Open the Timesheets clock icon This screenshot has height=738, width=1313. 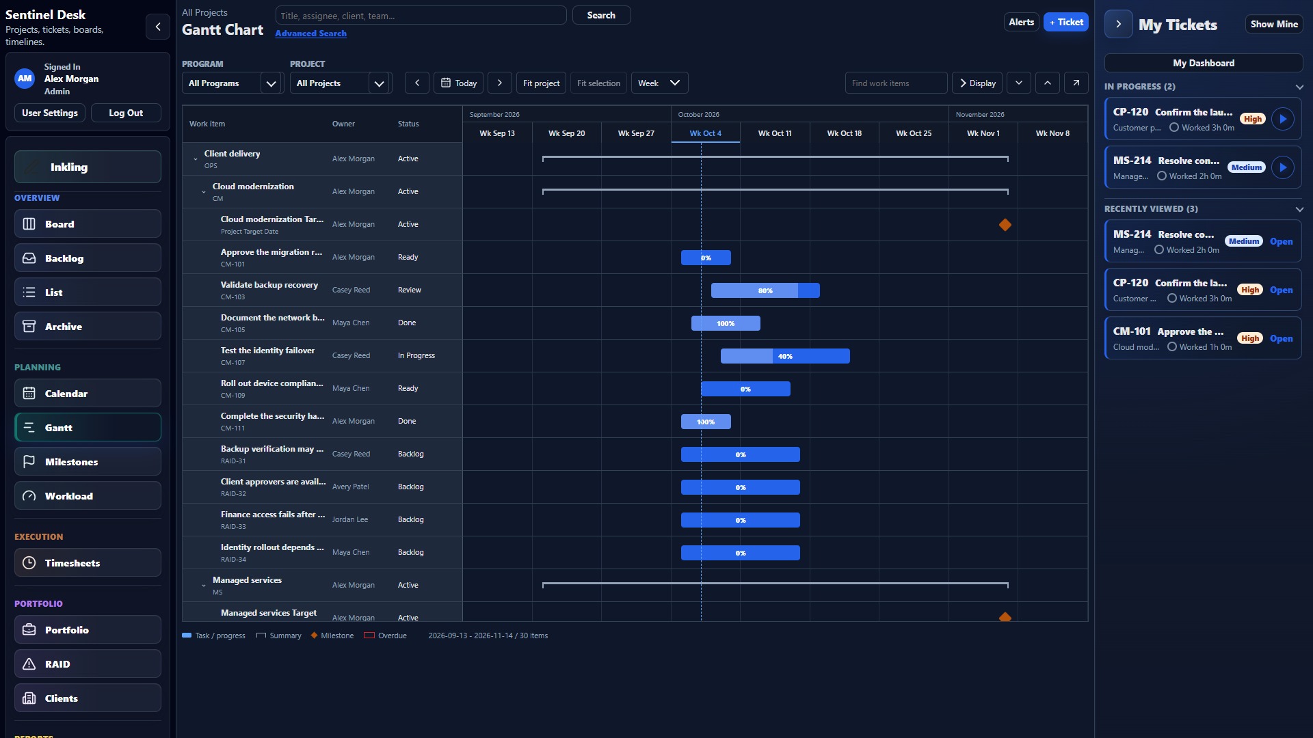tap(29, 563)
